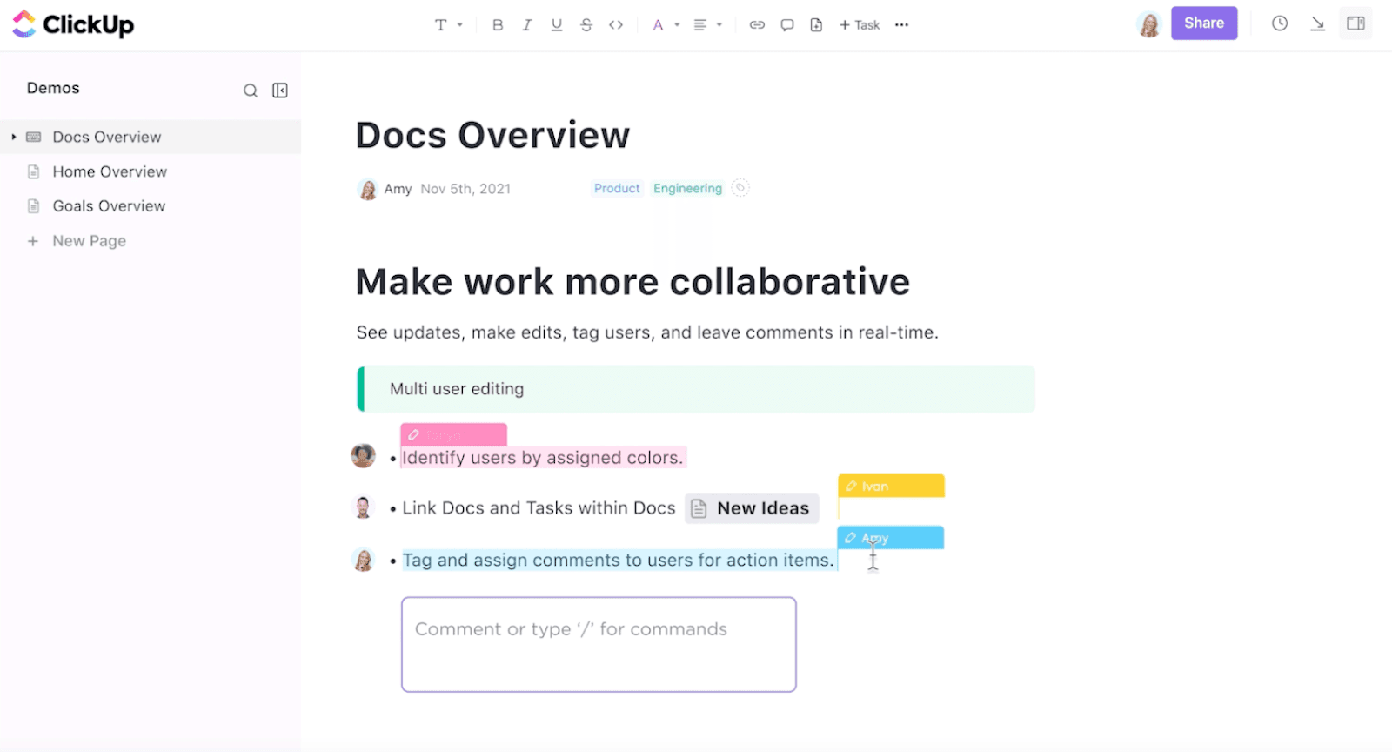Viewport: 1392px width, 752px height.
Task: Select the Docs Overview page
Action: [x=151, y=137]
